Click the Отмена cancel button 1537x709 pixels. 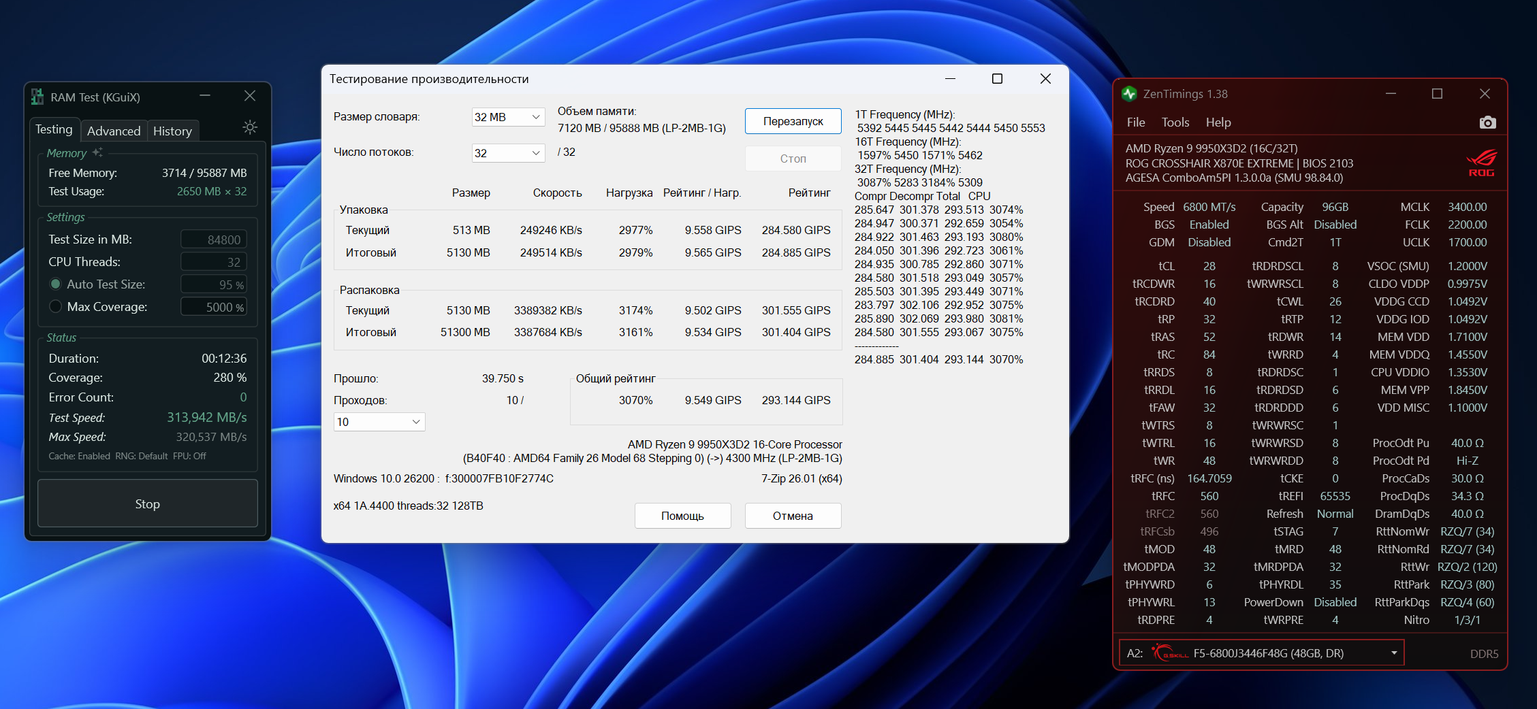tap(793, 516)
